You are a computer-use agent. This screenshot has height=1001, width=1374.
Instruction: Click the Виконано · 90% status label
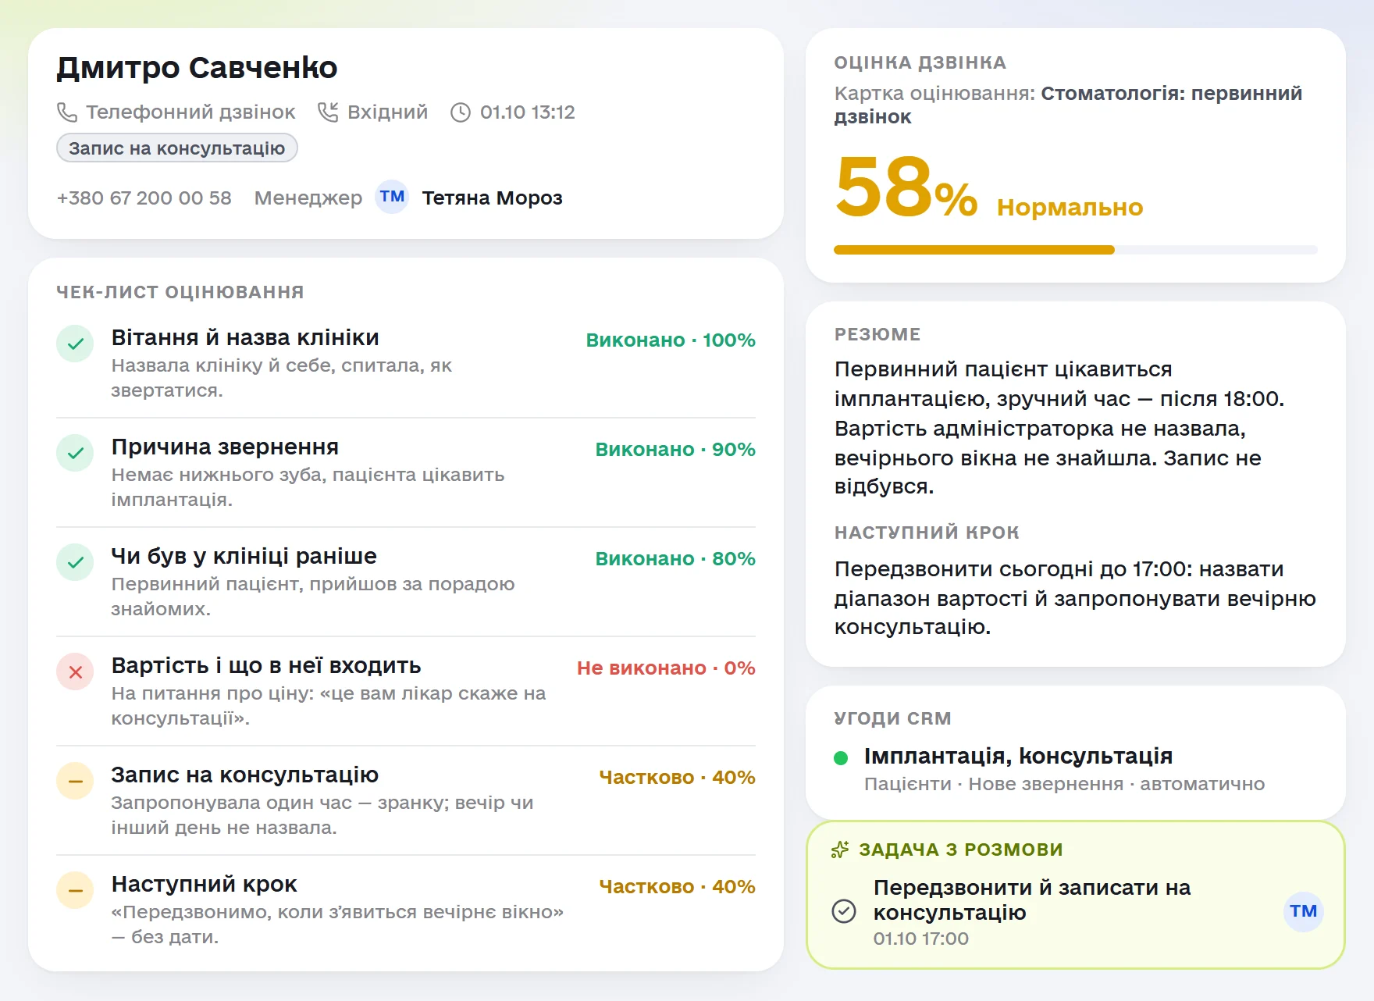pyautogui.click(x=675, y=449)
